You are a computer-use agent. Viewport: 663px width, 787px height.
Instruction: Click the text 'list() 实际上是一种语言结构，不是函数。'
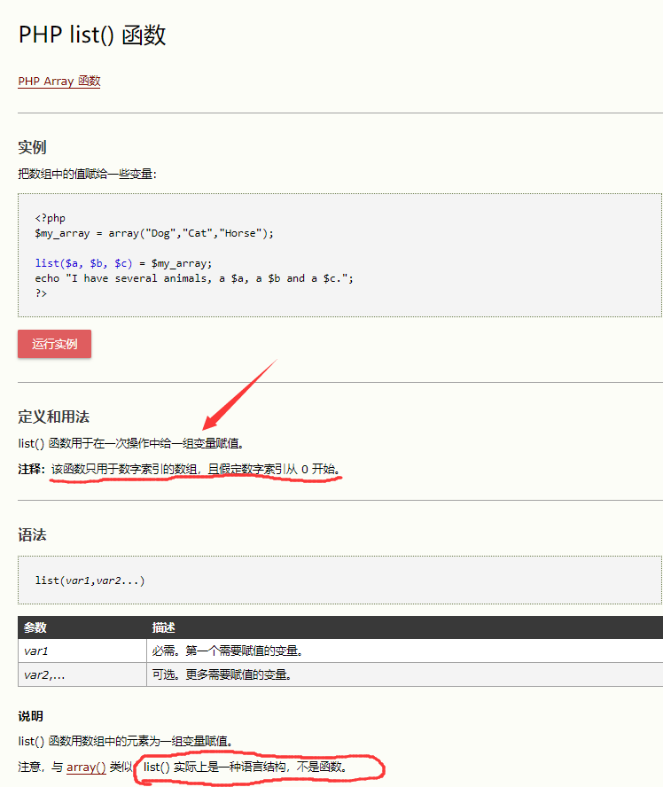pos(246,767)
